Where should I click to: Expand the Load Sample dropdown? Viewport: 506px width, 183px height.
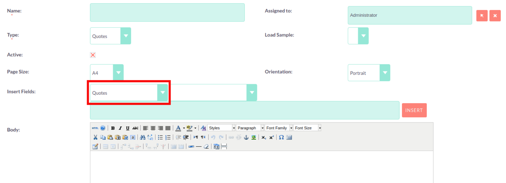(358, 36)
